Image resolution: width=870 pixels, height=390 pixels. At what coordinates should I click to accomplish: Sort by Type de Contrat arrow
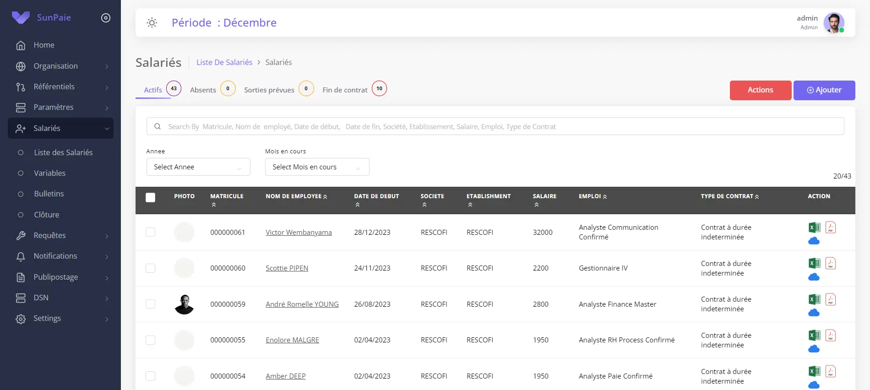(x=757, y=197)
